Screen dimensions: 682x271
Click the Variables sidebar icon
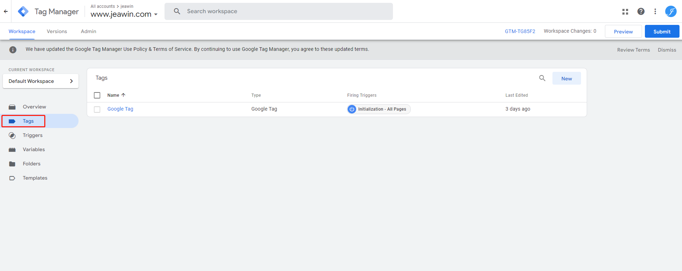tap(12, 150)
